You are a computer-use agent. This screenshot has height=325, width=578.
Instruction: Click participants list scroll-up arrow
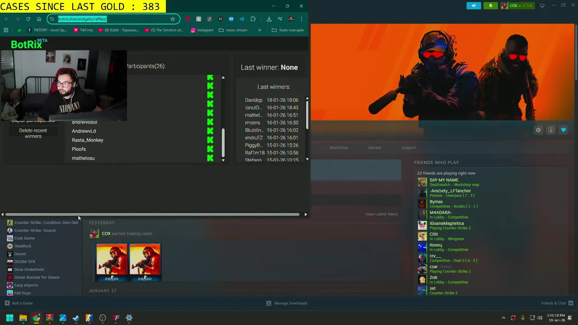pos(223,78)
